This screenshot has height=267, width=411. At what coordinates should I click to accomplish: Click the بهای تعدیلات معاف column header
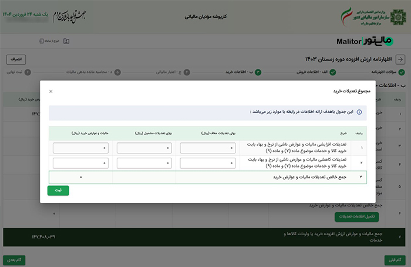[x=218, y=133]
